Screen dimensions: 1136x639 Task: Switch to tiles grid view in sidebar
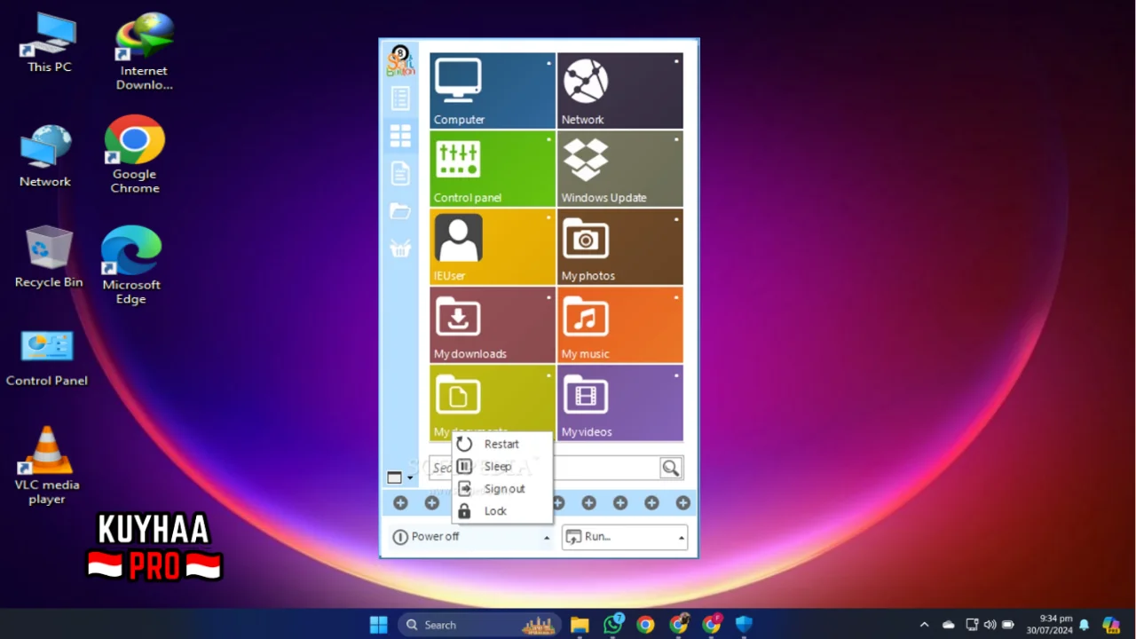click(400, 136)
